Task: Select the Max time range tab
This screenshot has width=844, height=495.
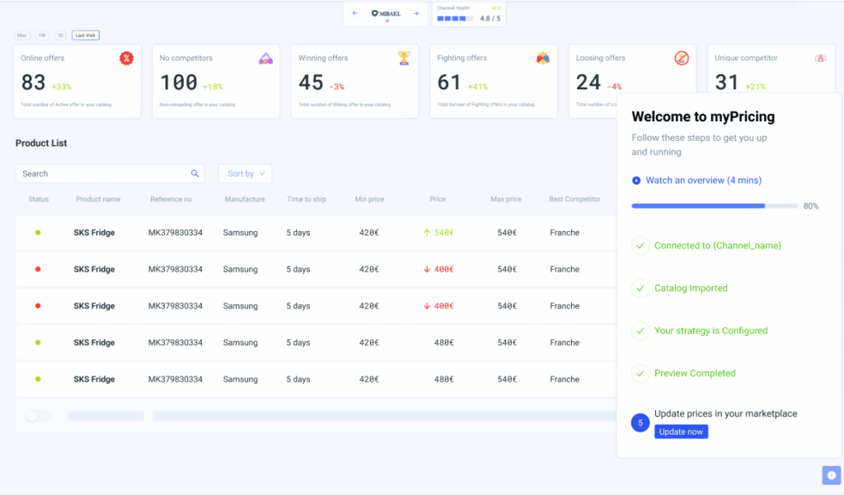Action: tap(21, 35)
